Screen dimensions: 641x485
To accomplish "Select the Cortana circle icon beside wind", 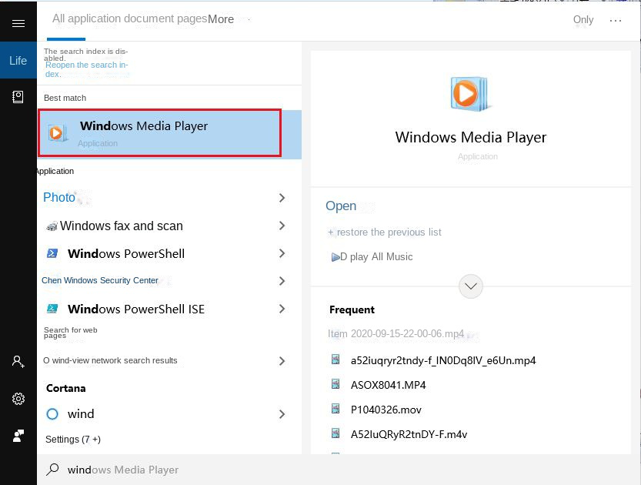I will pyautogui.click(x=52, y=414).
